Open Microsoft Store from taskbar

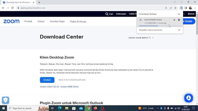click(74, 108)
